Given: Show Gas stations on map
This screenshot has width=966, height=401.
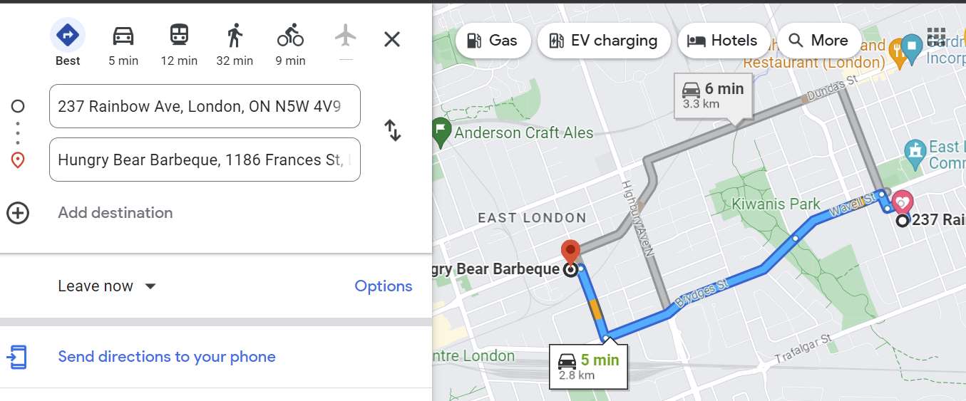Looking at the screenshot, I should click(x=492, y=41).
